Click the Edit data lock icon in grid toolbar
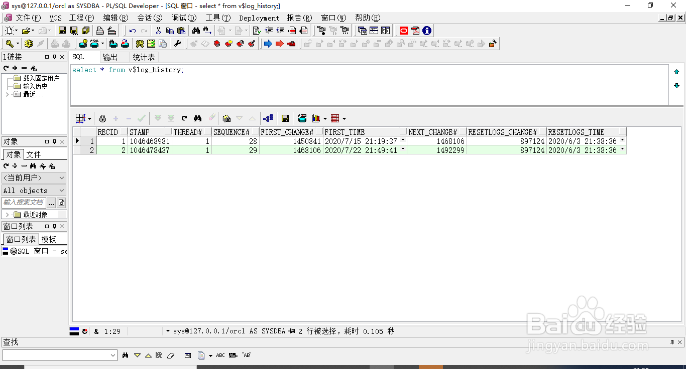686x369 pixels. pyautogui.click(x=102, y=118)
